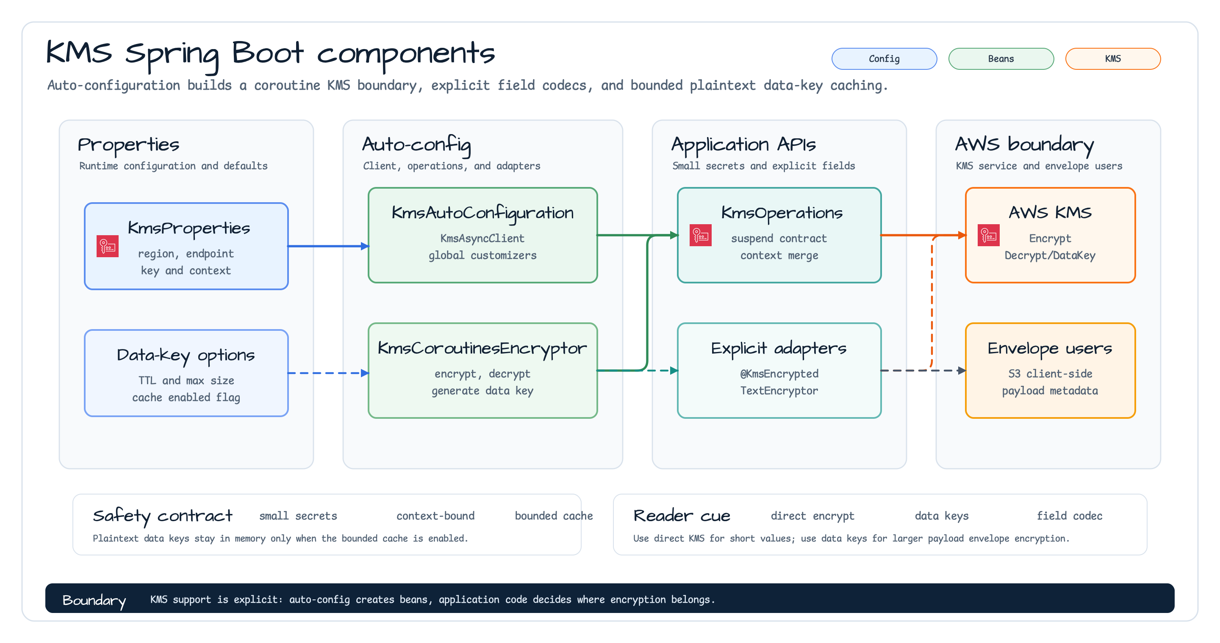Click 'payload metadata' text

pyautogui.click(x=1050, y=391)
